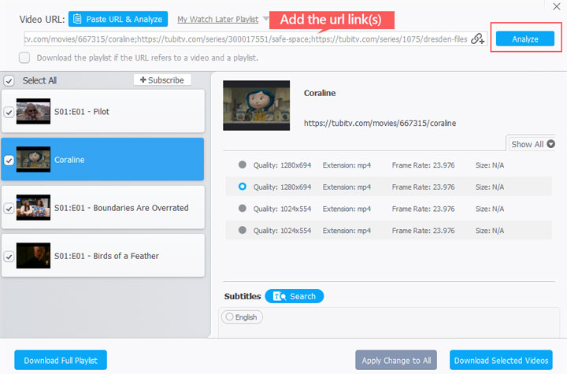Select the Coraline title in the video list
Viewport: 567px width, 374px height.
pyautogui.click(x=69, y=160)
